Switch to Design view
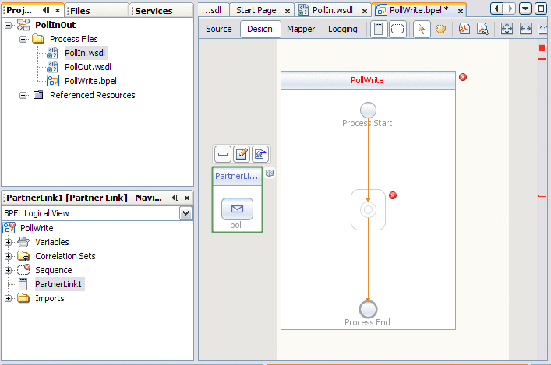Image resolution: width=551 pixels, height=365 pixels. tap(260, 29)
